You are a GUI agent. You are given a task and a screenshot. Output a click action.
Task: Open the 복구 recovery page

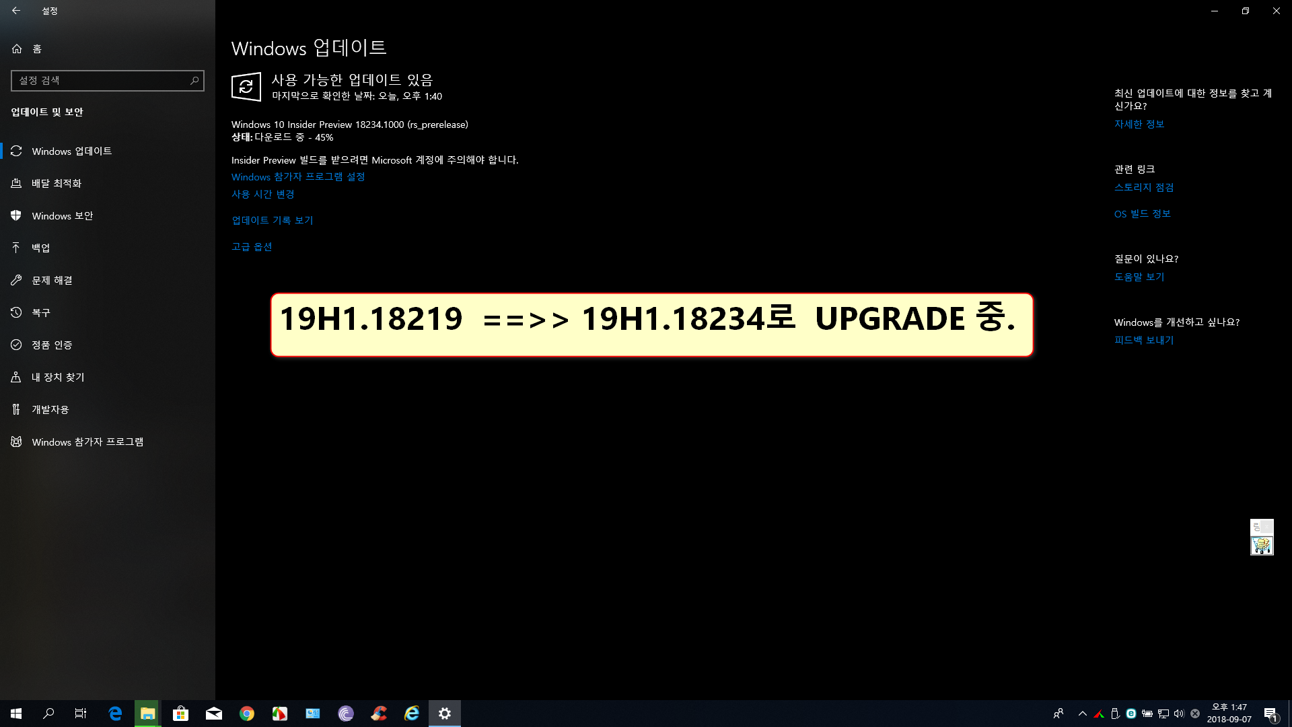(108, 312)
